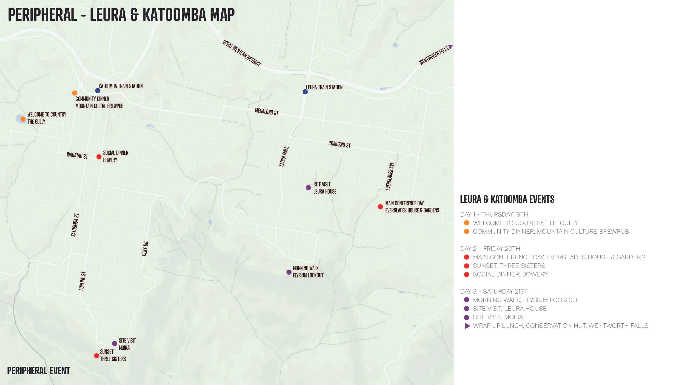The height and width of the screenshot is (385, 685).
Task: Select the purple Site Visit Moirai marker
Action: [115, 343]
